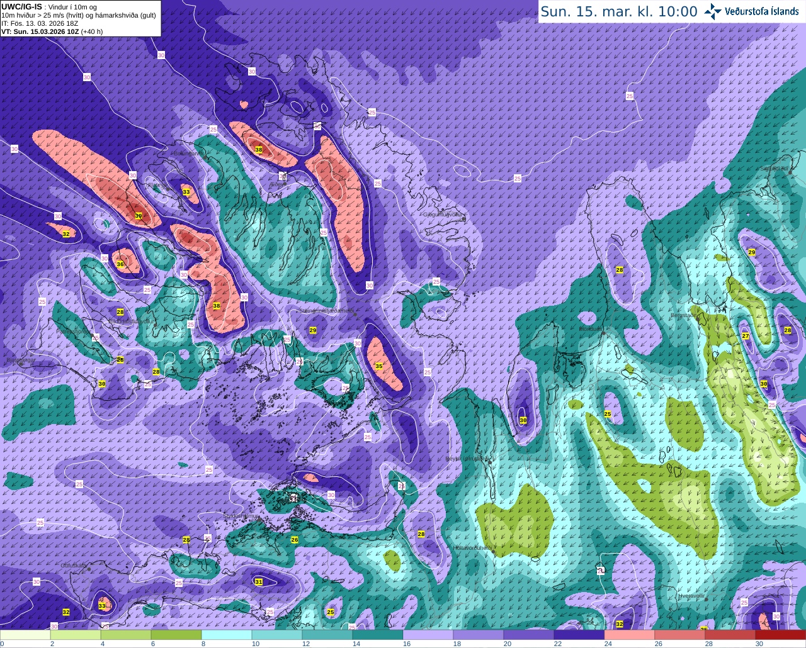The image size is (806, 648).
Task: Select the 26–28 m/s legend swatch
Action: [x=680, y=635]
